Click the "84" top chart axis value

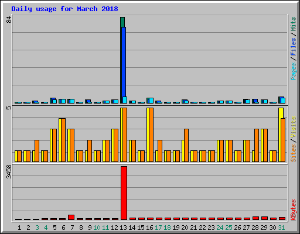tap(9, 19)
